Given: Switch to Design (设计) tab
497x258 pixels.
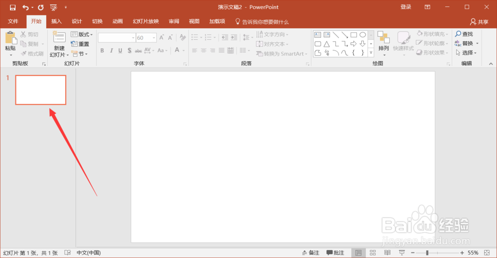Looking at the screenshot, I should pyautogui.click(x=77, y=21).
